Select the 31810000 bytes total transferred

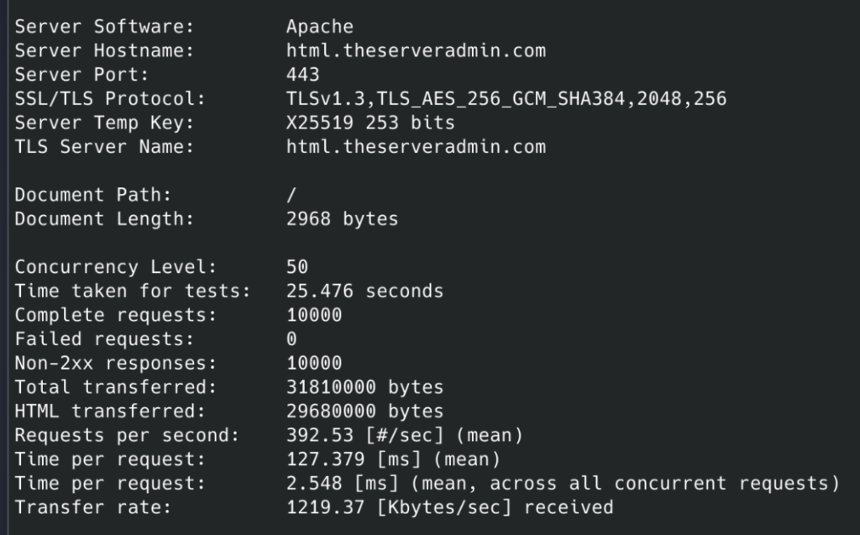(x=364, y=387)
